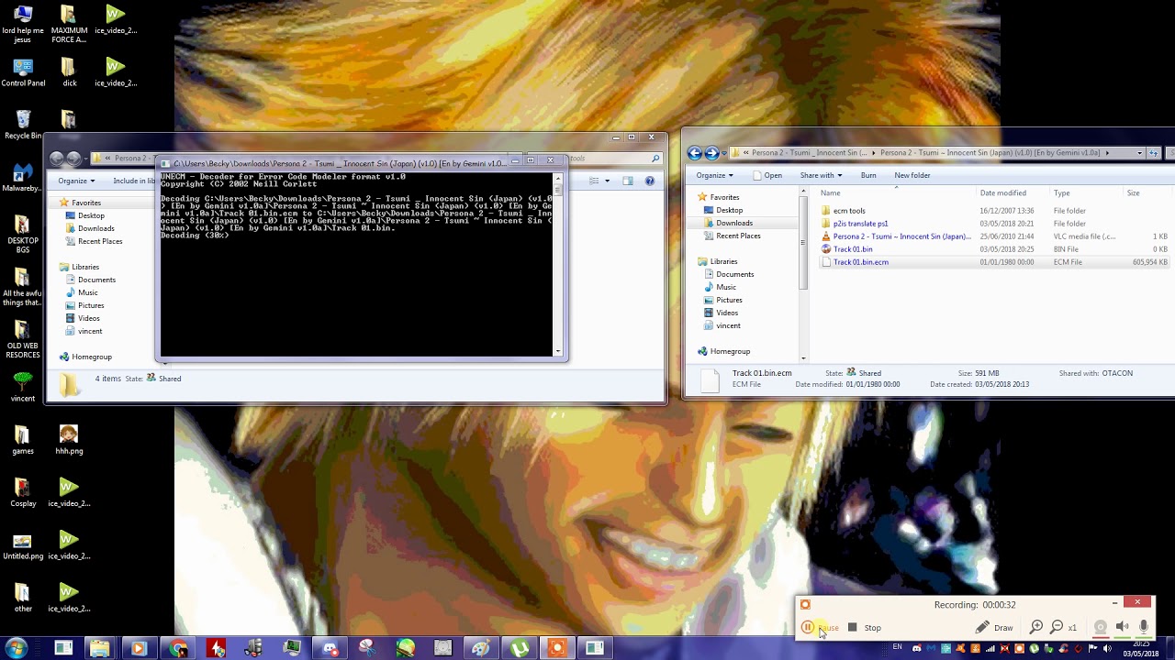Click Open in right Explorer toolbar
The height and width of the screenshot is (660, 1175).
coord(767,175)
